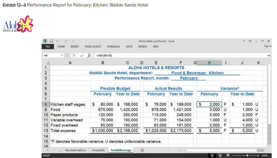Image resolution: width=277 pixels, height=158 pixels.
Task: Click the footnote about favorable variance
Action: (106, 141)
